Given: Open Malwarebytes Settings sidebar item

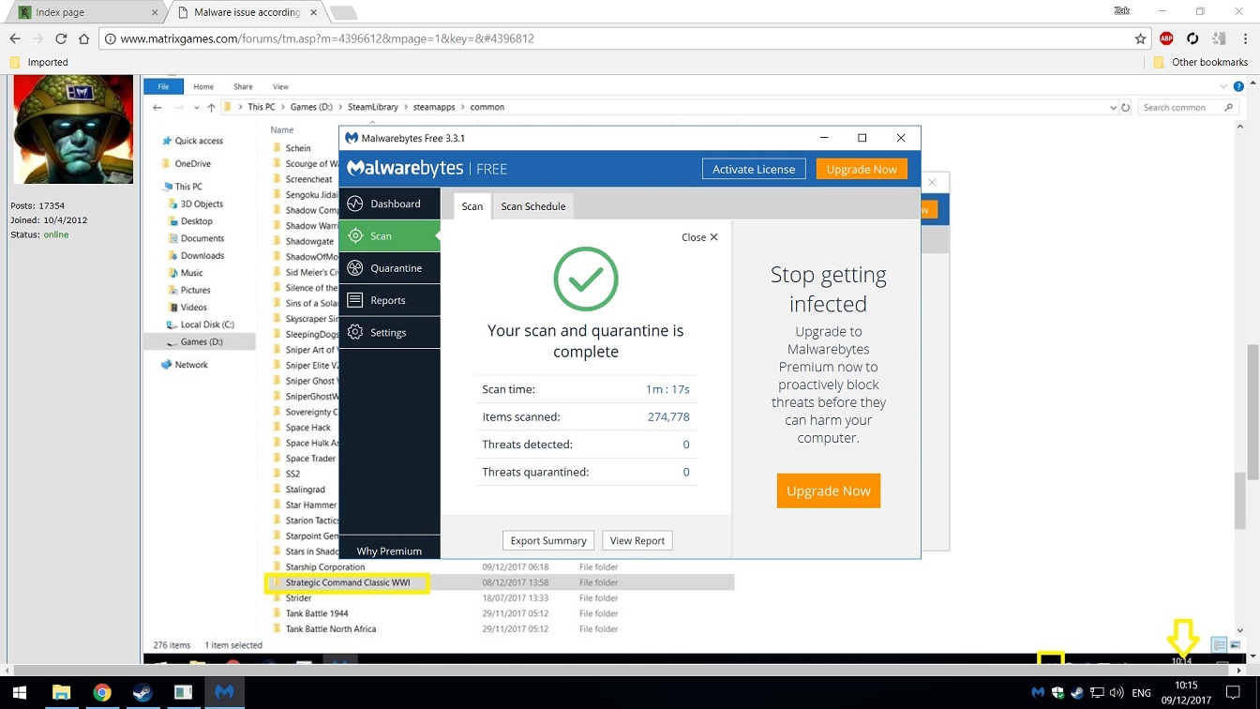Looking at the screenshot, I should pos(389,332).
